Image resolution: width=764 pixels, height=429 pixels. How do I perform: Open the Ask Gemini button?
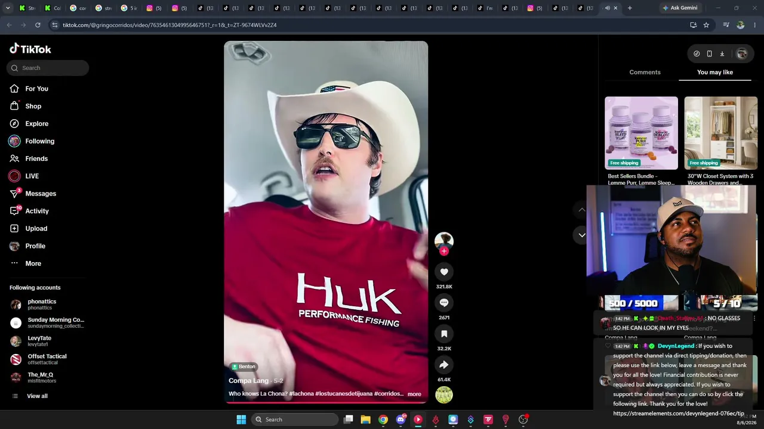[679, 8]
